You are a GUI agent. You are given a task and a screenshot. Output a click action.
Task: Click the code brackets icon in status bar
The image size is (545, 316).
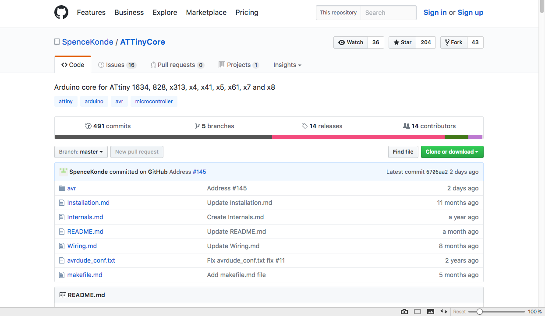coord(444,312)
